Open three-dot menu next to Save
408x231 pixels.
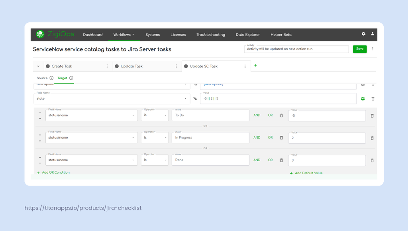coord(373,49)
